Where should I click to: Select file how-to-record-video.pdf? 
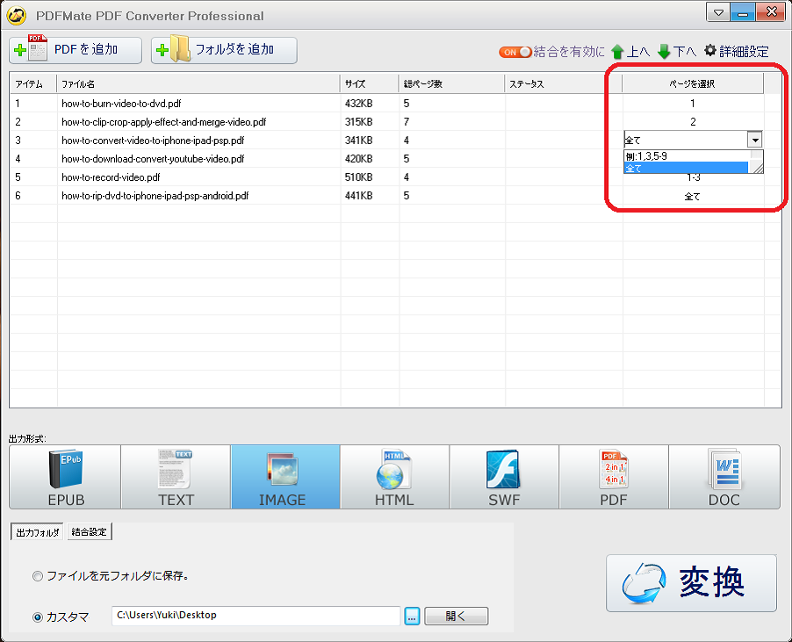[111, 177]
